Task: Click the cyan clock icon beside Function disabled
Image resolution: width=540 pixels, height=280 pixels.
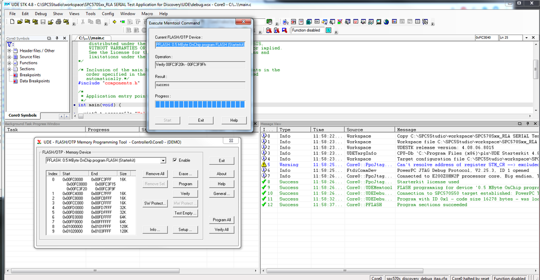Action: pos(329,30)
